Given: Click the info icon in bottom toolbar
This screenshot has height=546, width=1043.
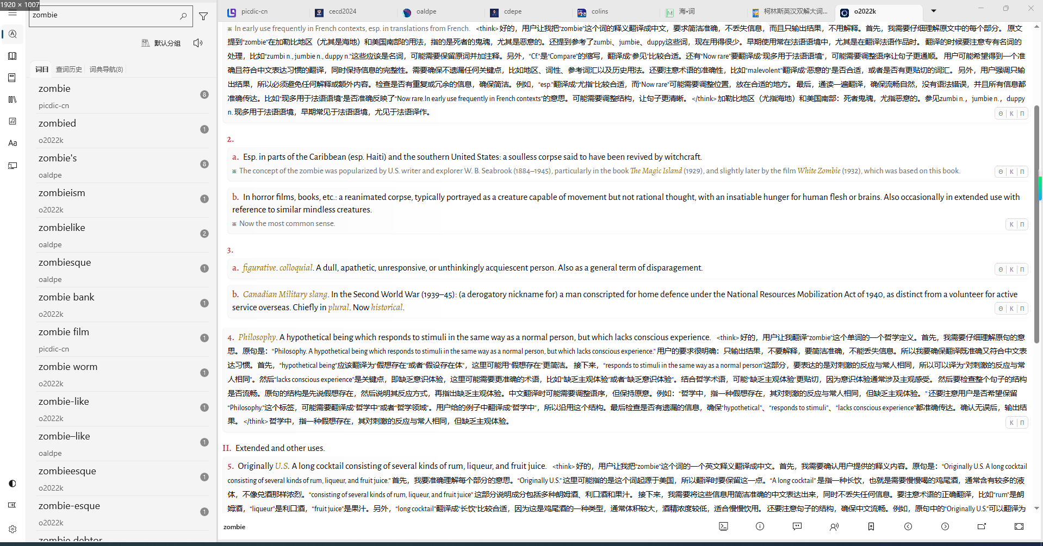Looking at the screenshot, I should click(760, 526).
